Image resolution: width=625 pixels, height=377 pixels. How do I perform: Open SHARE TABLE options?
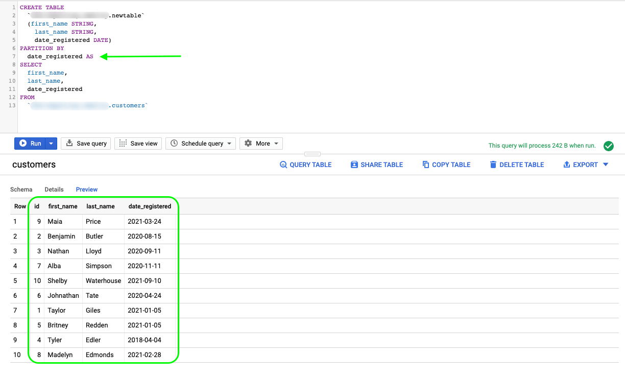click(x=354, y=164)
